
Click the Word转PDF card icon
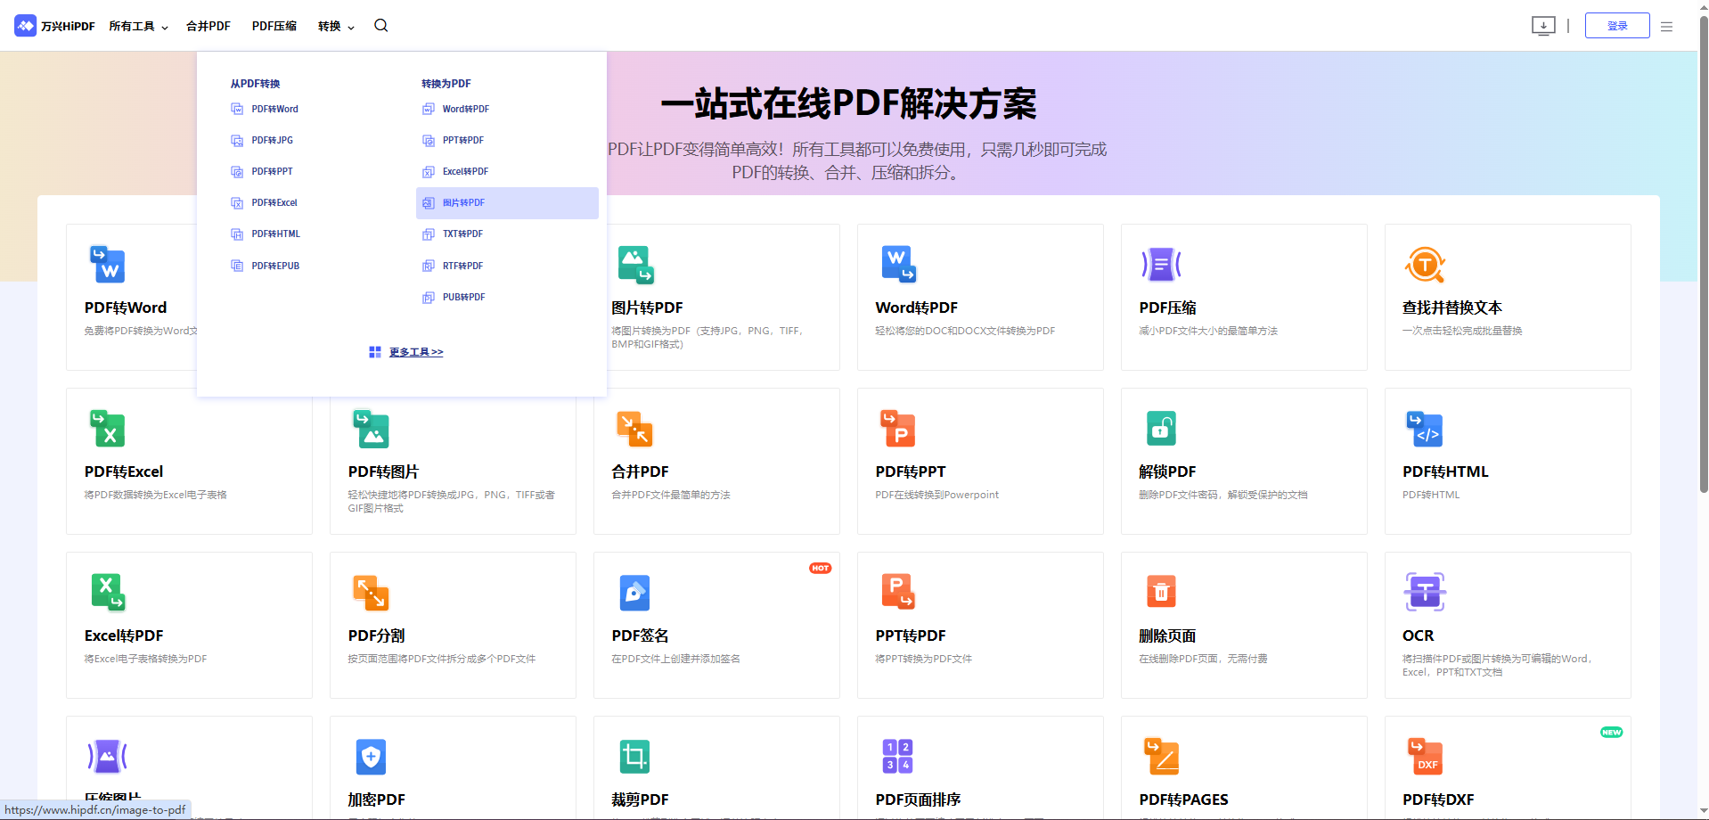pos(898,264)
